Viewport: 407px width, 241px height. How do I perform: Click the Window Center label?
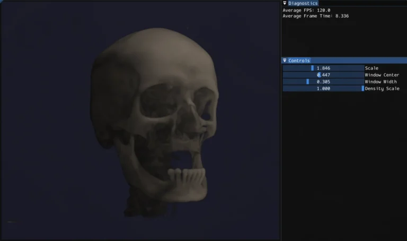(x=382, y=75)
